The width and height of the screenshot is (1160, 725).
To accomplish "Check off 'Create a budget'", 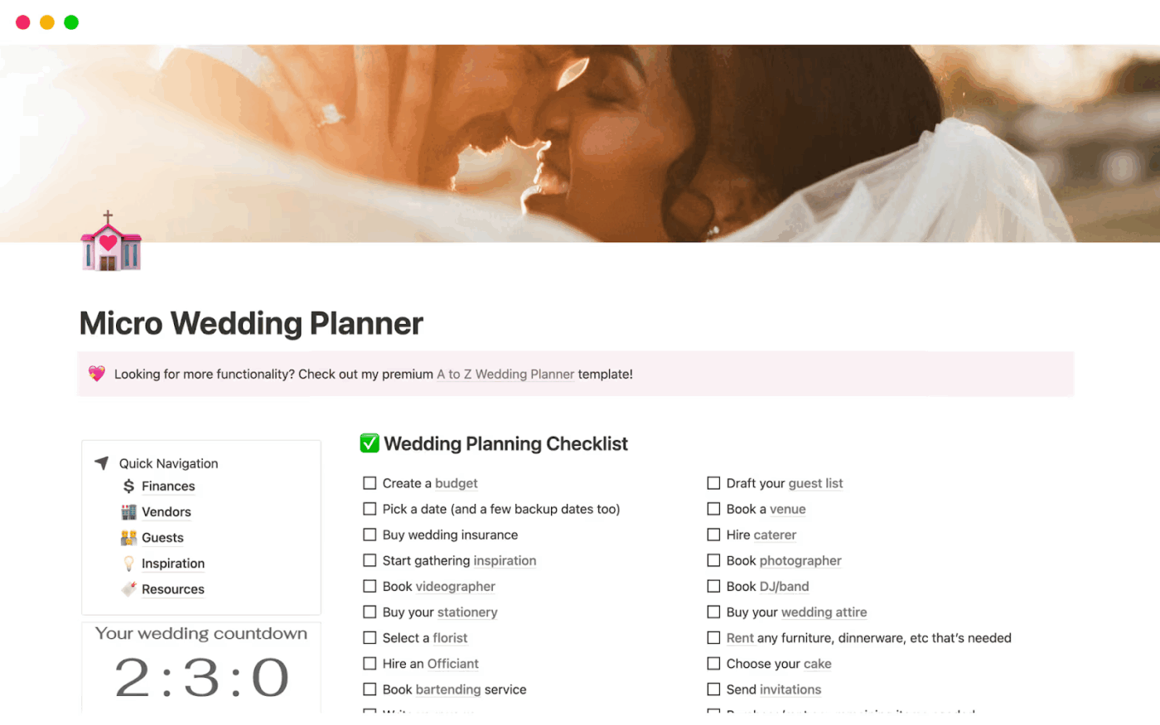I will pos(370,482).
